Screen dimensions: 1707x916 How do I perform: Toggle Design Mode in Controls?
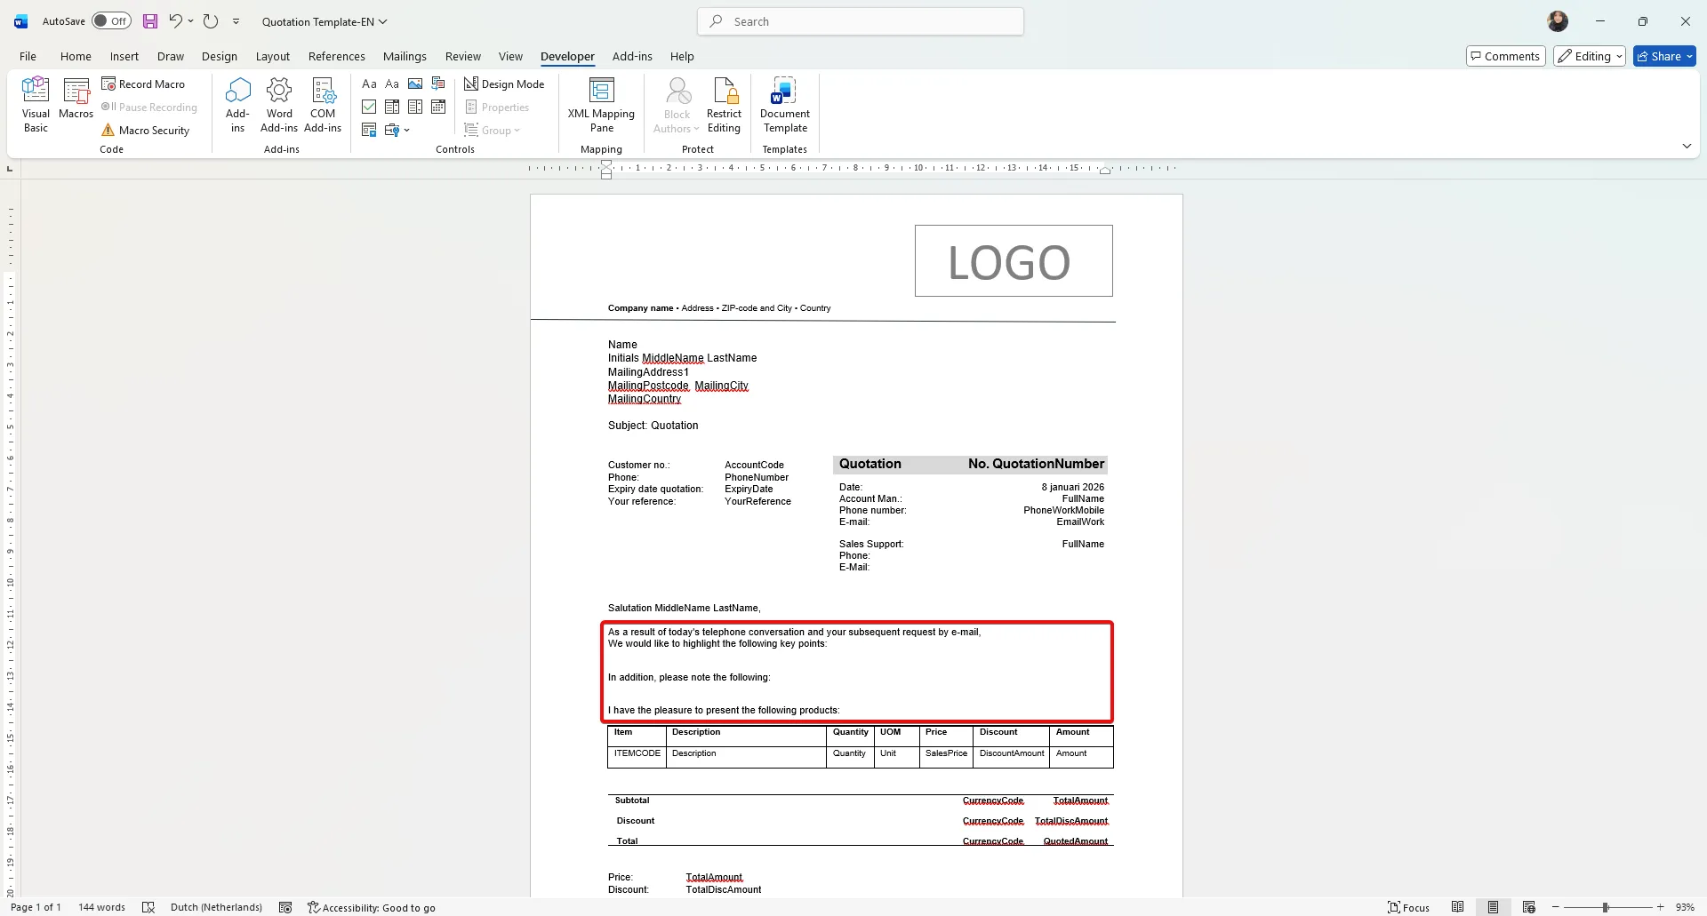click(504, 84)
